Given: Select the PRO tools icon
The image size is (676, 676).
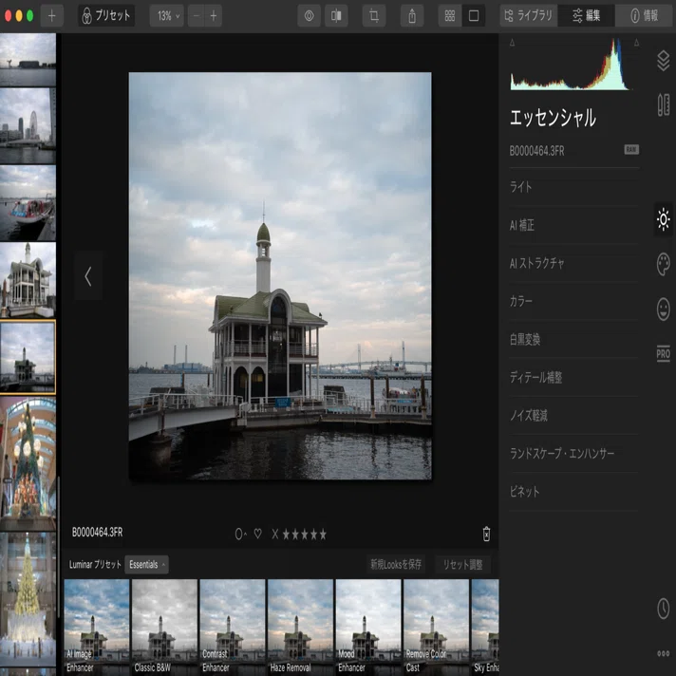Looking at the screenshot, I should point(663,354).
